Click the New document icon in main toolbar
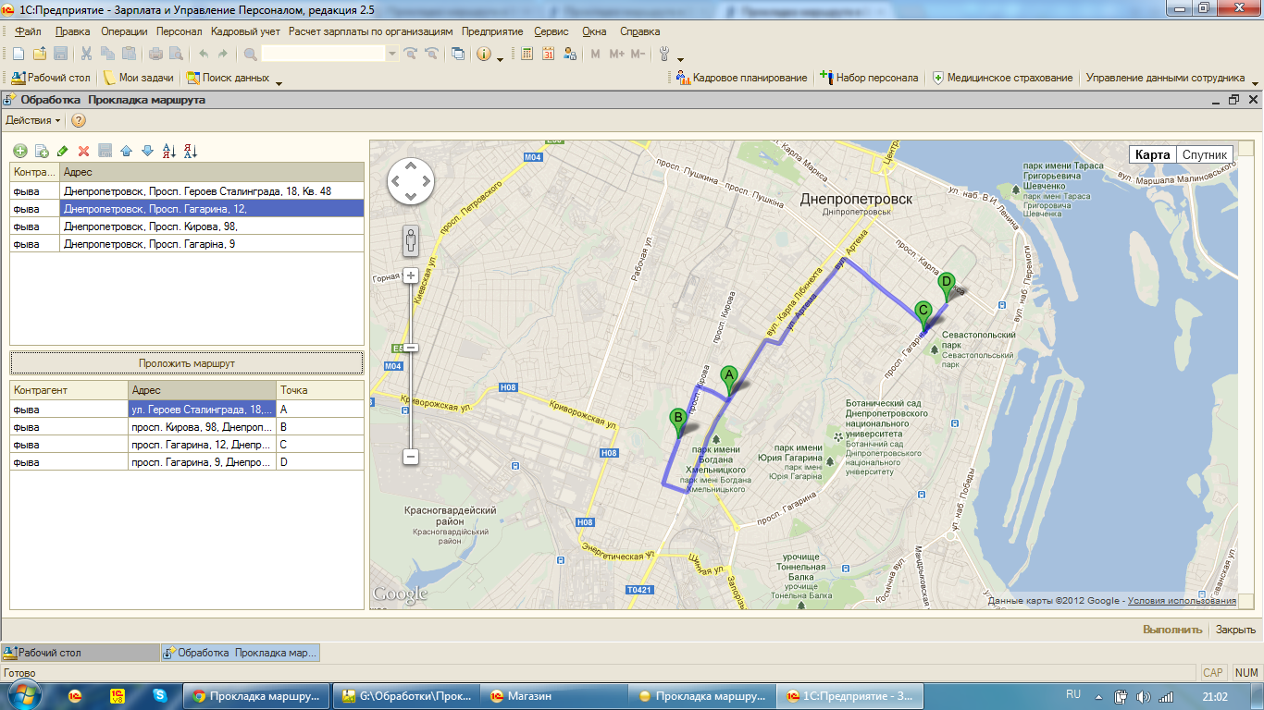This screenshot has width=1264, height=710. tap(17, 54)
